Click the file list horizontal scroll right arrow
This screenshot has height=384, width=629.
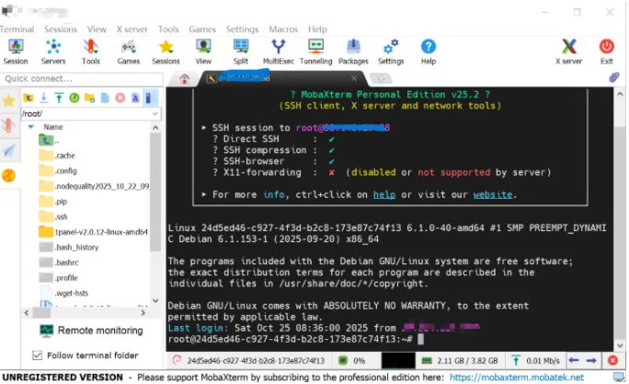(143, 312)
